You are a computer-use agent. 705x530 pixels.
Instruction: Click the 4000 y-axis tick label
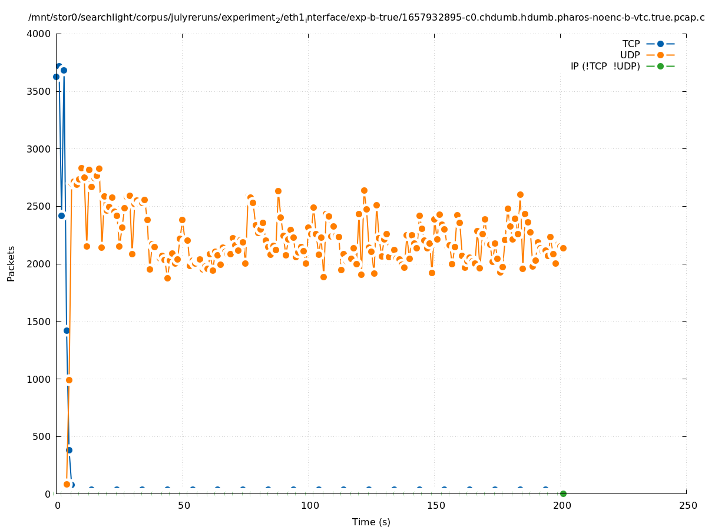pos(39,34)
